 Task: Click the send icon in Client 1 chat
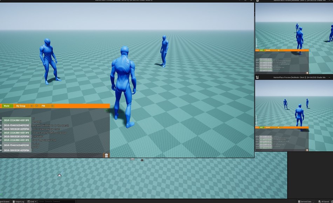pos(307,73)
